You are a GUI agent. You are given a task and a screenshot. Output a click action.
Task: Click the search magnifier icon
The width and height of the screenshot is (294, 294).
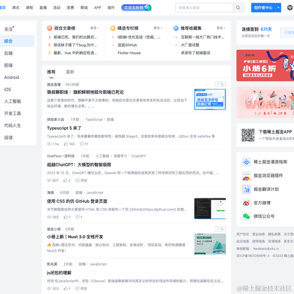(x=238, y=8)
